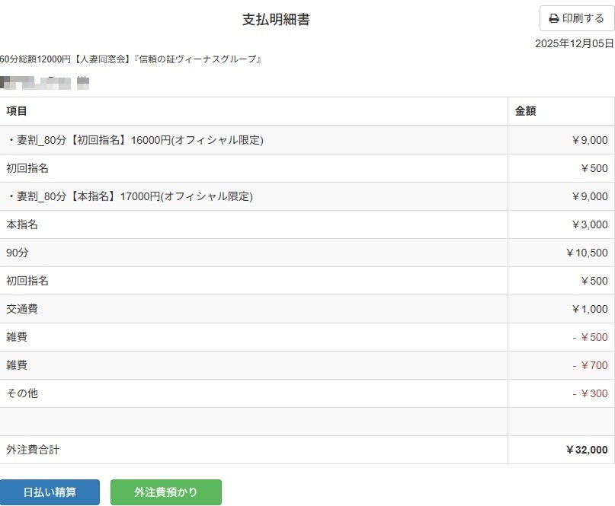Select the その他 row label
Viewport: 615px width, 506px height.
pos(22,393)
